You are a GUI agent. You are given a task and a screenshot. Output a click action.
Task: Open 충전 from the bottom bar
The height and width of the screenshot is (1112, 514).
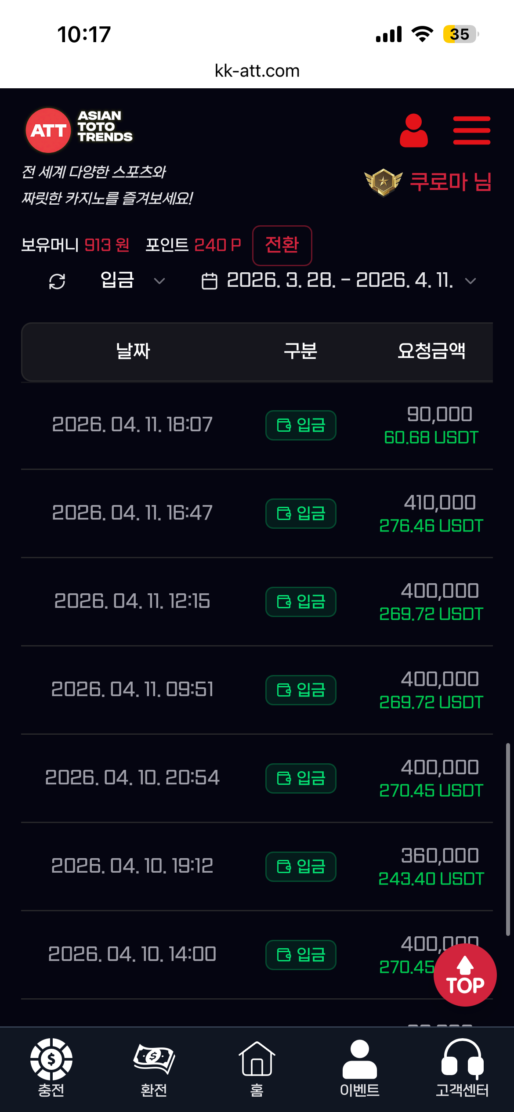point(51,1068)
